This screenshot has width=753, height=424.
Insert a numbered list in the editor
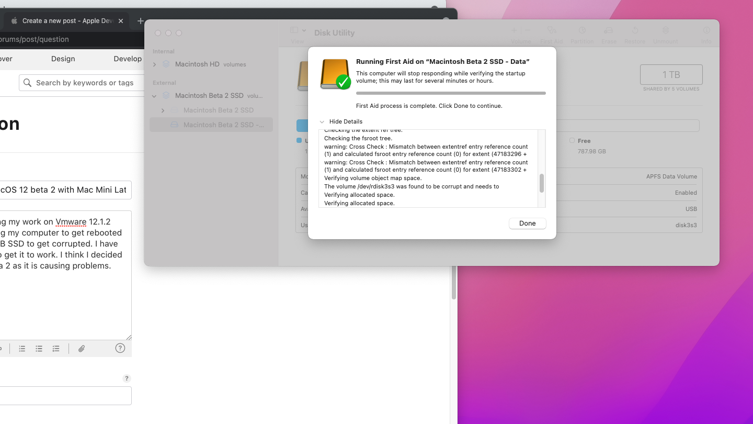[x=22, y=349]
